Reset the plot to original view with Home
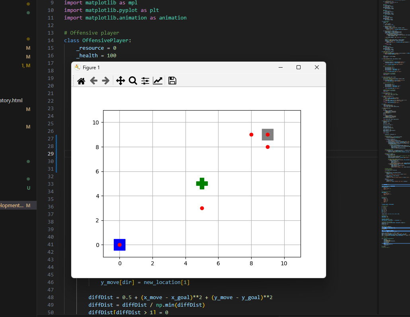410x317 pixels. (x=81, y=81)
